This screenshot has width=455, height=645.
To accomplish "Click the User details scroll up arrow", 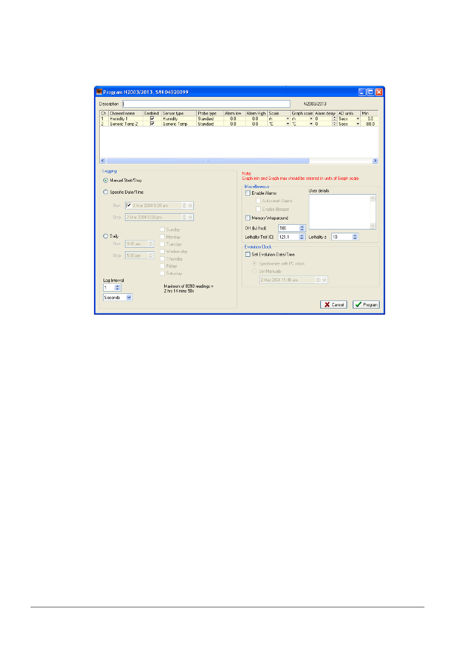I will coord(373,198).
